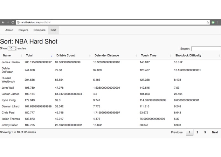Click the total value 198.789
Viewport: 221px width, 157px height.
point(30,88)
